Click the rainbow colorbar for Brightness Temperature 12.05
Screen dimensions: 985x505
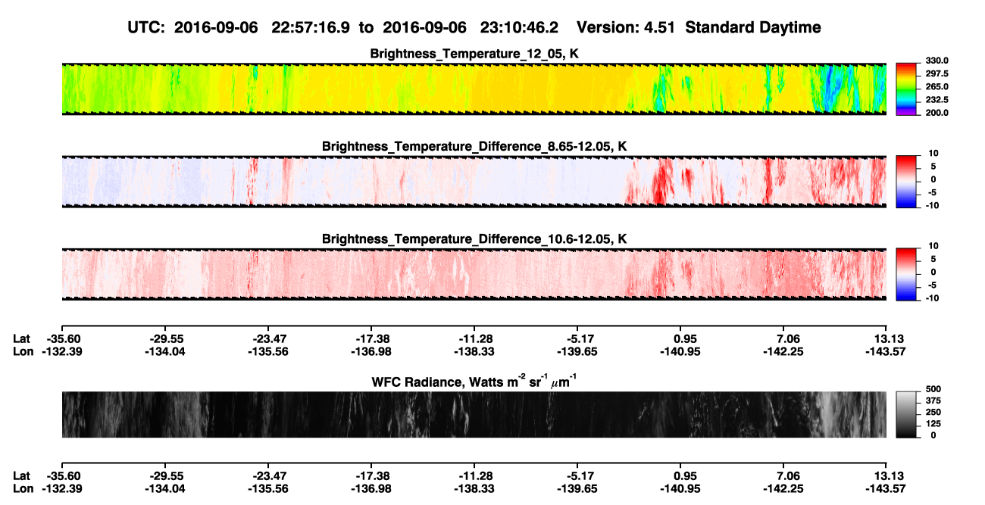pyautogui.click(x=906, y=89)
